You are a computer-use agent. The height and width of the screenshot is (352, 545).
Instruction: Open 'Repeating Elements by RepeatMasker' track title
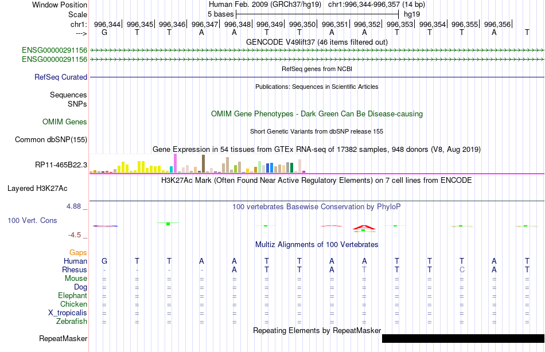(x=317, y=330)
